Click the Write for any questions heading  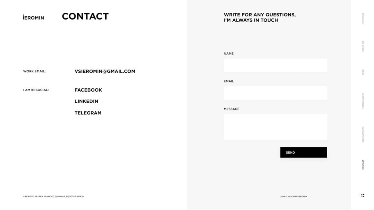260,18
